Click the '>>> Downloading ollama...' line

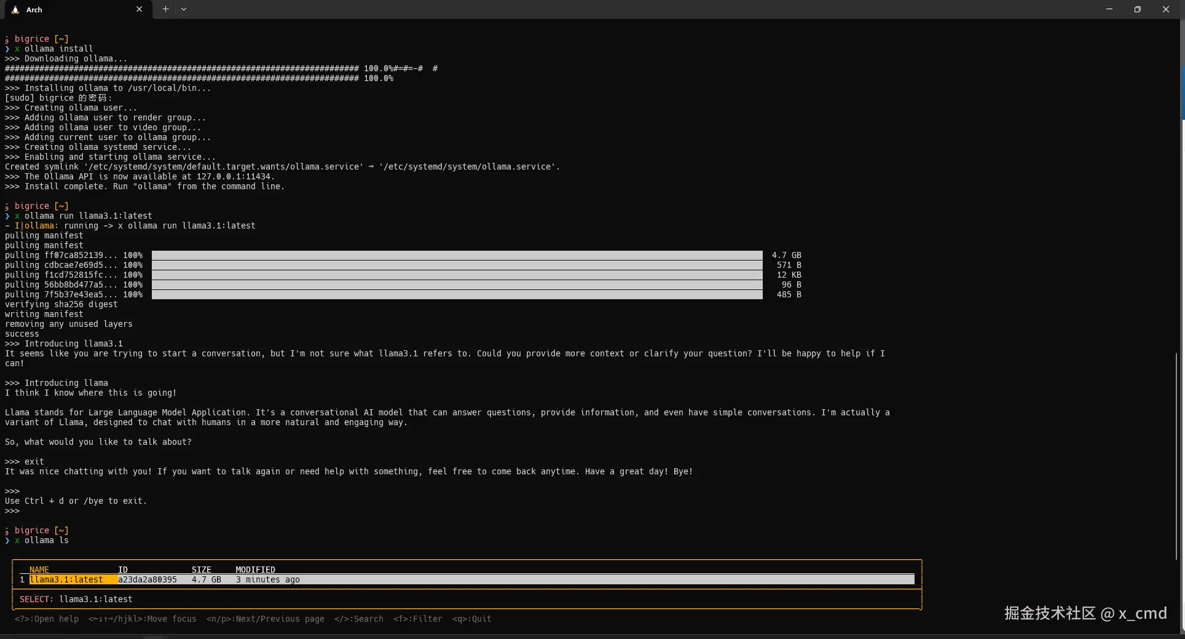66,58
